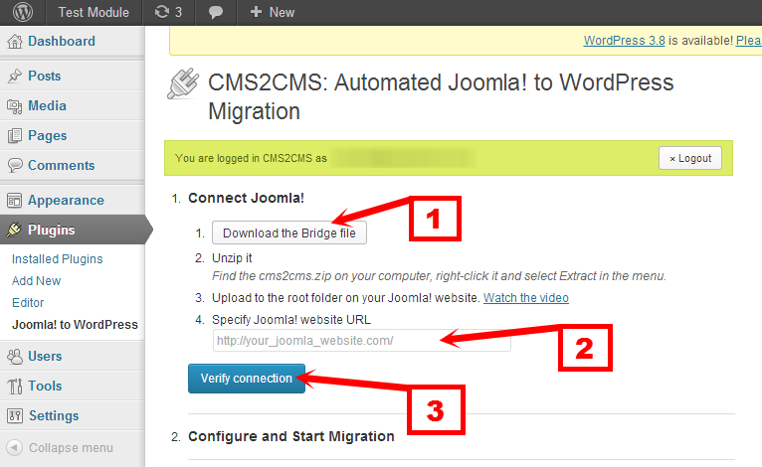Image resolution: width=762 pixels, height=467 pixels.
Task: Open Comments menu item
Action: [62, 166]
